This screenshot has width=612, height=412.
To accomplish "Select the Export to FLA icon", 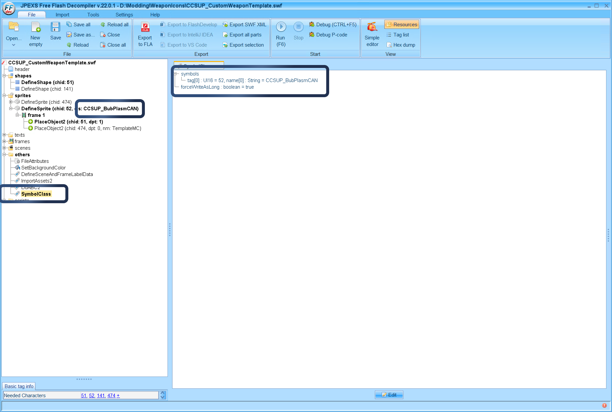I will click(x=145, y=33).
